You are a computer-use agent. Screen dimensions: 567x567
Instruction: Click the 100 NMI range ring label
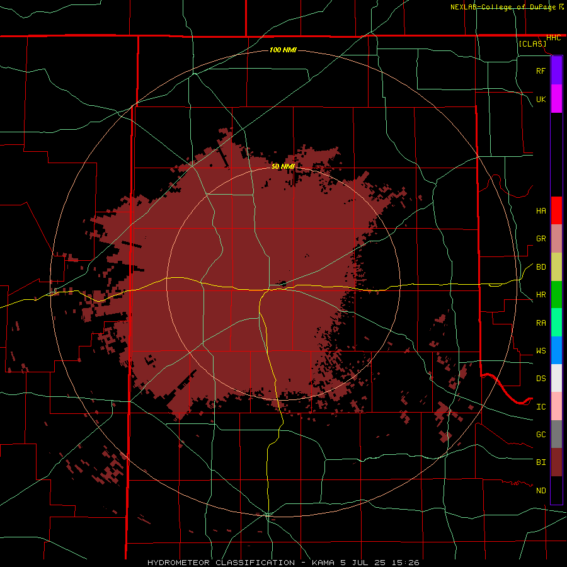pos(283,50)
